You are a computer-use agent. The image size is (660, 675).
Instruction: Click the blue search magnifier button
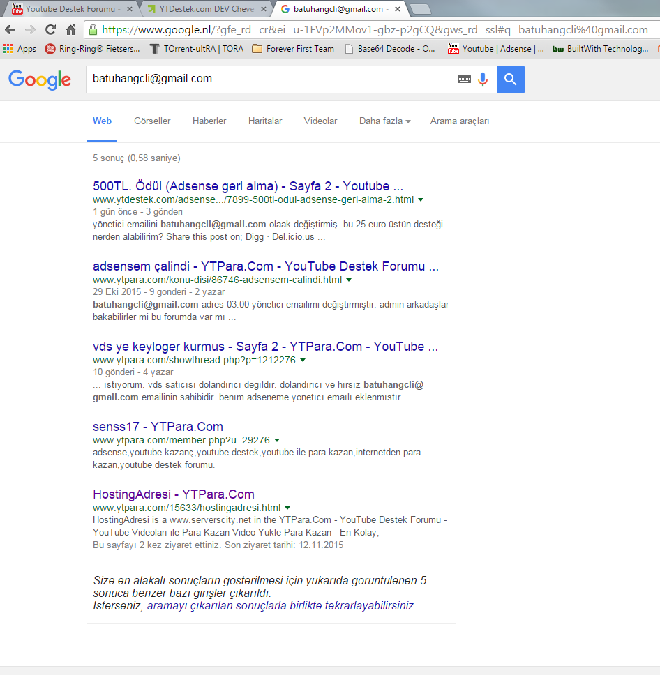pyautogui.click(x=511, y=79)
